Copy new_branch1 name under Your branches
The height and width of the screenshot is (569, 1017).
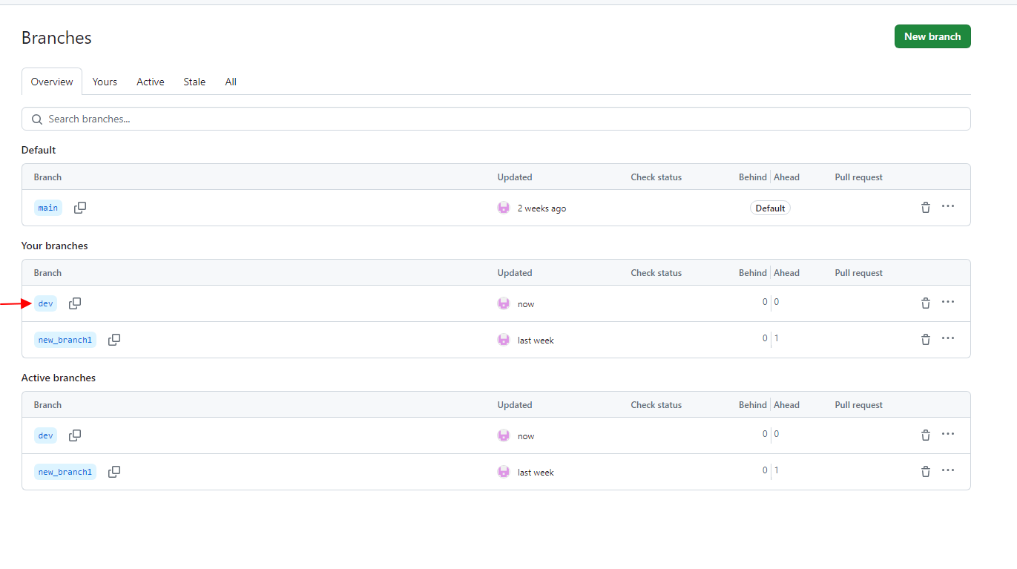pyautogui.click(x=114, y=340)
